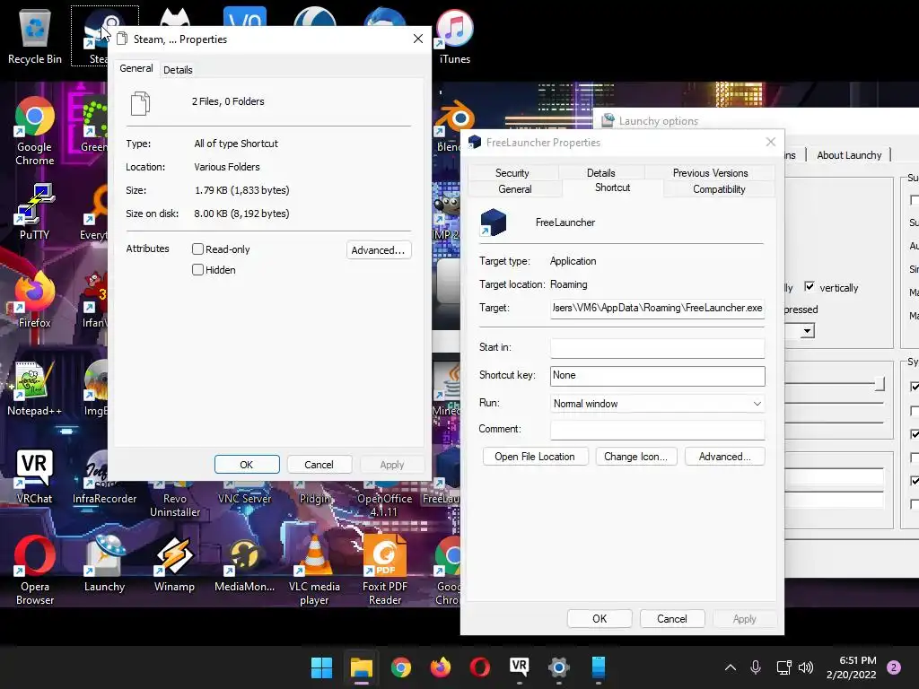The image size is (919, 689).
Task: Adjust the upper slider in Launchy options
Action: (x=879, y=384)
